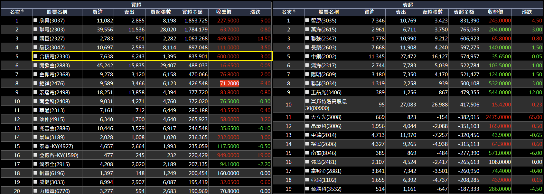The height and width of the screenshot is (194, 544).
Task: Click highlighted closing price 71.2000
Action: coord(230,83)
